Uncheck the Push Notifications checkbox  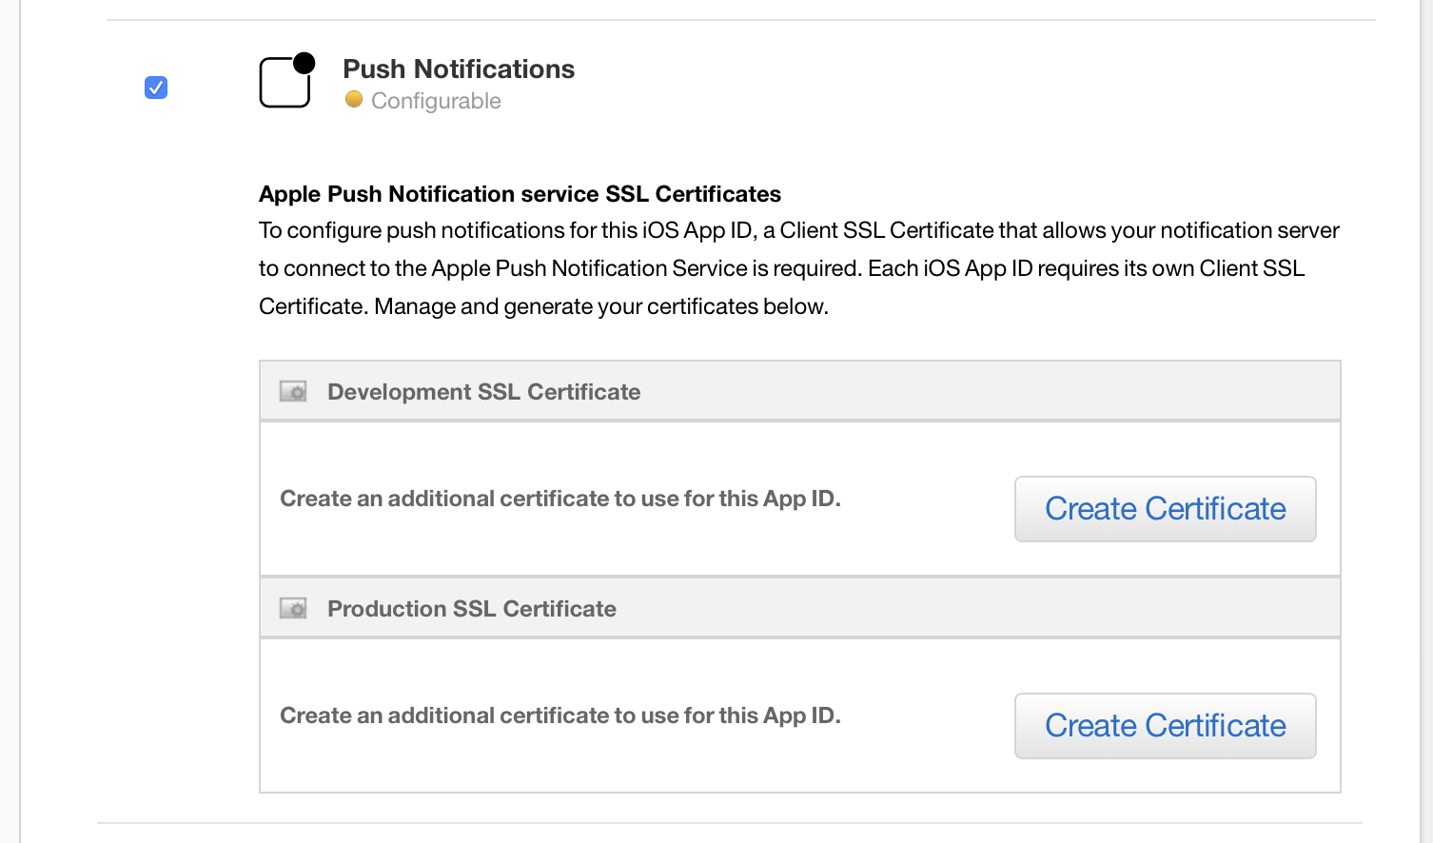pyautogui.click(x=156, y=88)
